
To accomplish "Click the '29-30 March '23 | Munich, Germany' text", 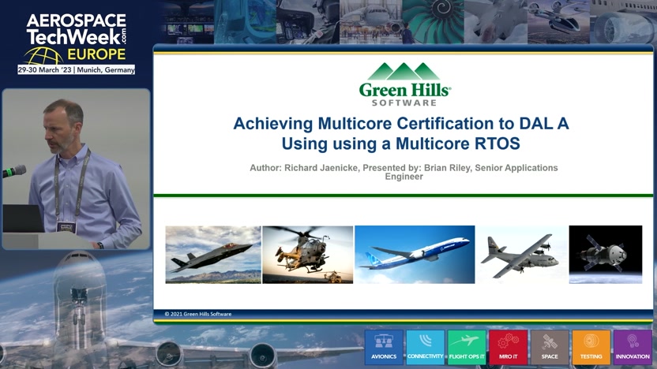I will 77,70.
